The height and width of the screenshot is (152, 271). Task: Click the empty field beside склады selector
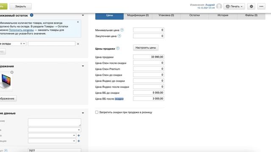(52, 43)
